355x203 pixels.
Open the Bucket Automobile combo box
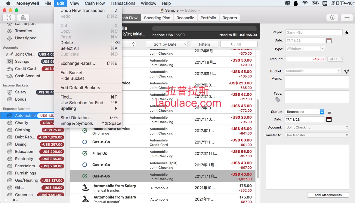tap(313, 71)
